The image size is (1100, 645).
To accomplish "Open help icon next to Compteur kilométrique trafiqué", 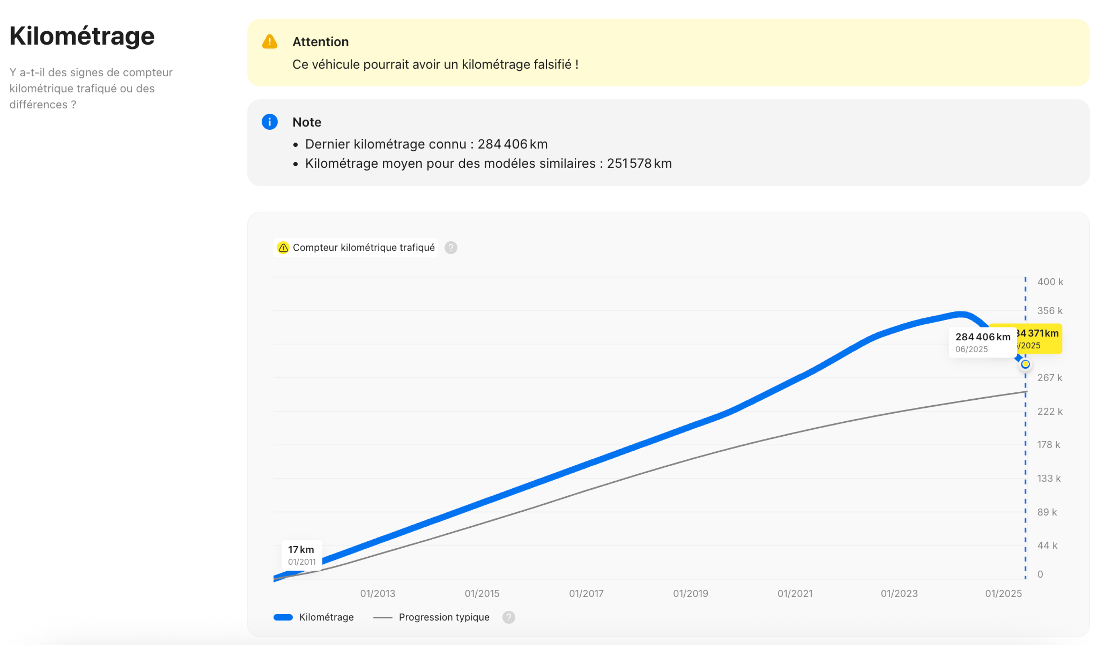I will [451, 248].
